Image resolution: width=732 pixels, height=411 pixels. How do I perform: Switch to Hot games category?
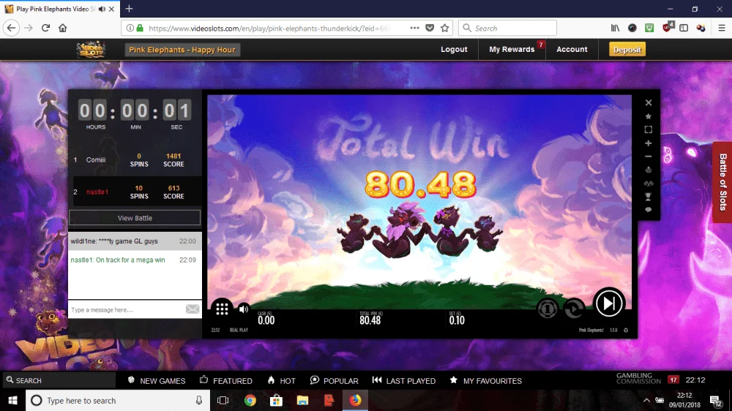coord(282,381)
